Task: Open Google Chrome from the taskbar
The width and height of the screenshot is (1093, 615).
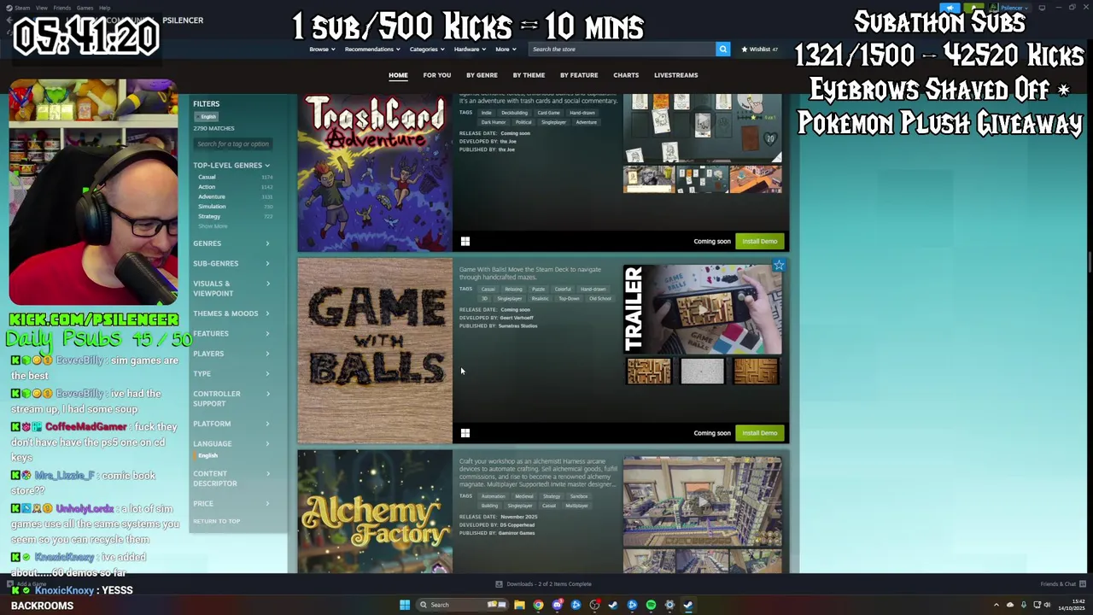Action: point(538,605)
